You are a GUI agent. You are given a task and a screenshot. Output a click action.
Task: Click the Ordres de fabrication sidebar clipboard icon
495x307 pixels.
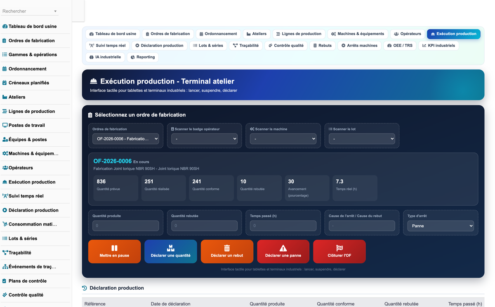point(5,40)
